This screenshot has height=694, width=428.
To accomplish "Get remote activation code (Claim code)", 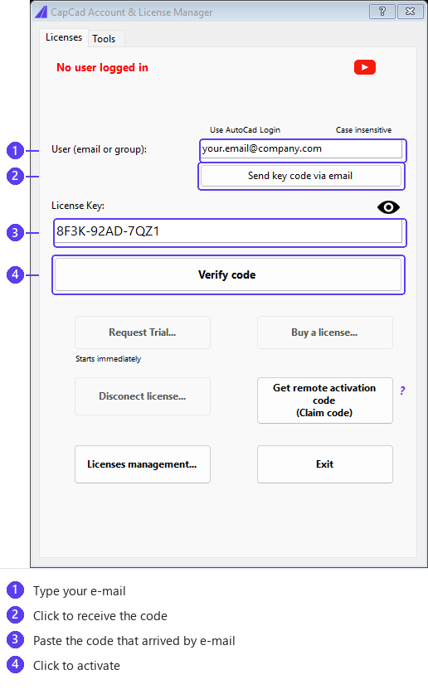I will pos(325,400).
